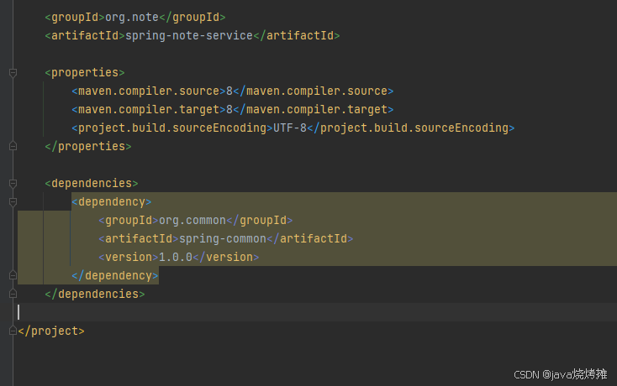Click the UTF-8 encoding value
617x386 pixels.
coord(290,128)
